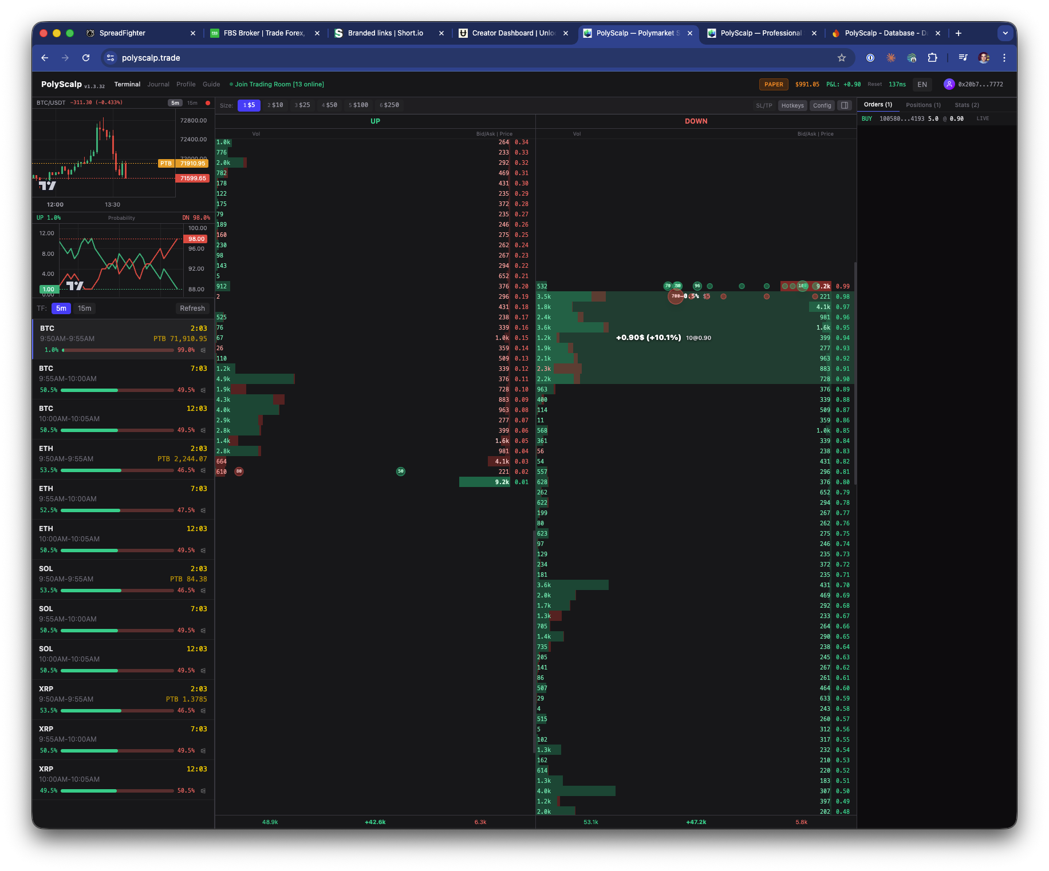The height and width of the screenshot is (871, 1049).
Task: Click the icon beside ETH 9:50AM-9:55AM odds
Action: [203, 470]
